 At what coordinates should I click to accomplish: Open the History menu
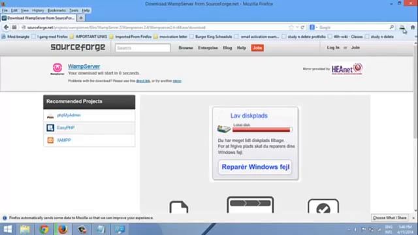[x=38, y=10]
